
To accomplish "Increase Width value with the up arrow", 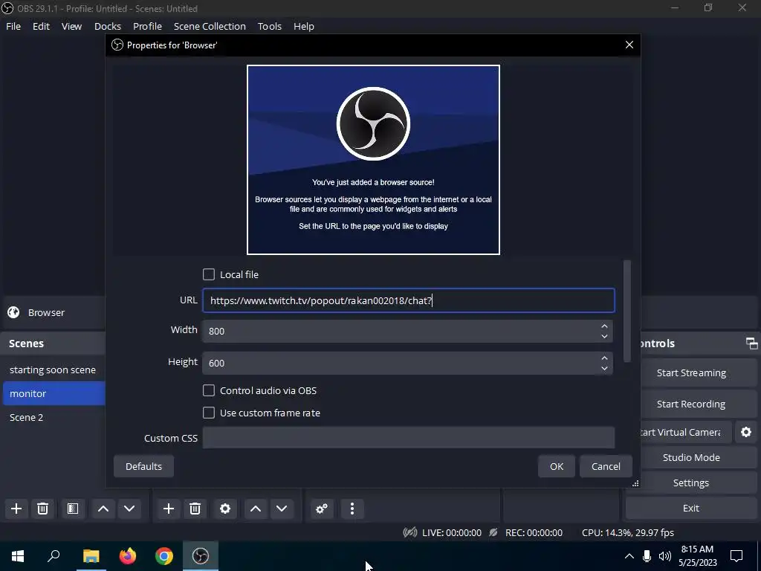I will click(x=604, y=326).
